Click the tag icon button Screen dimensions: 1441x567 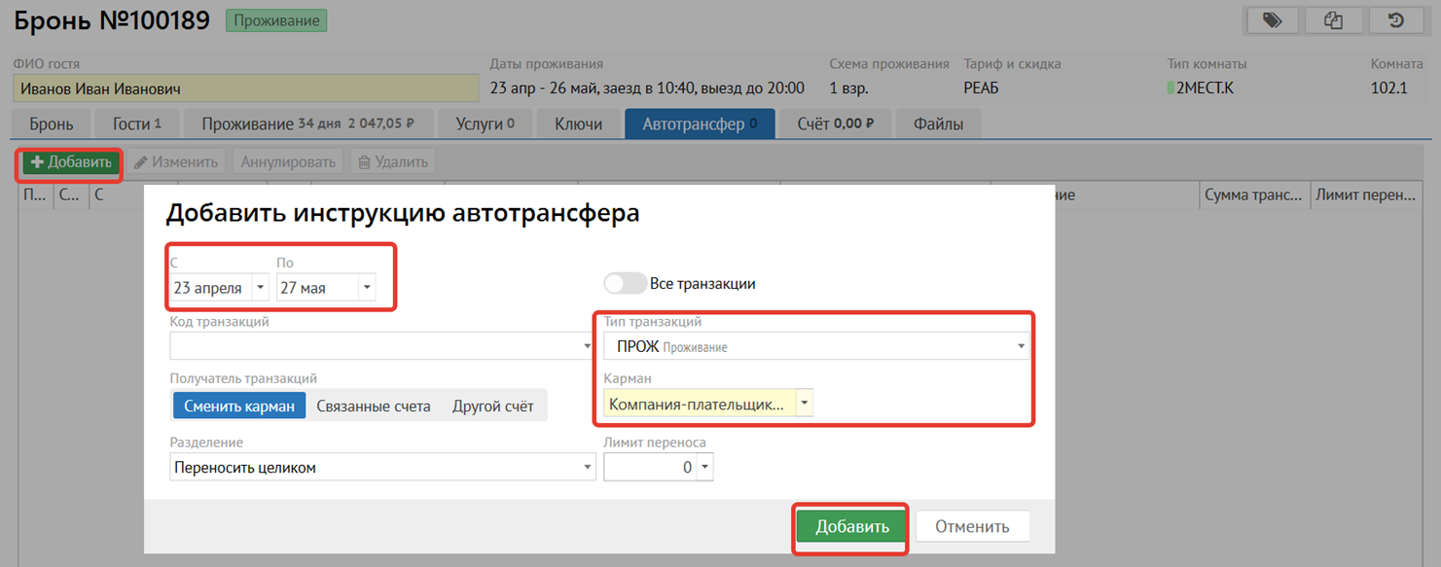coord(1271,20)
